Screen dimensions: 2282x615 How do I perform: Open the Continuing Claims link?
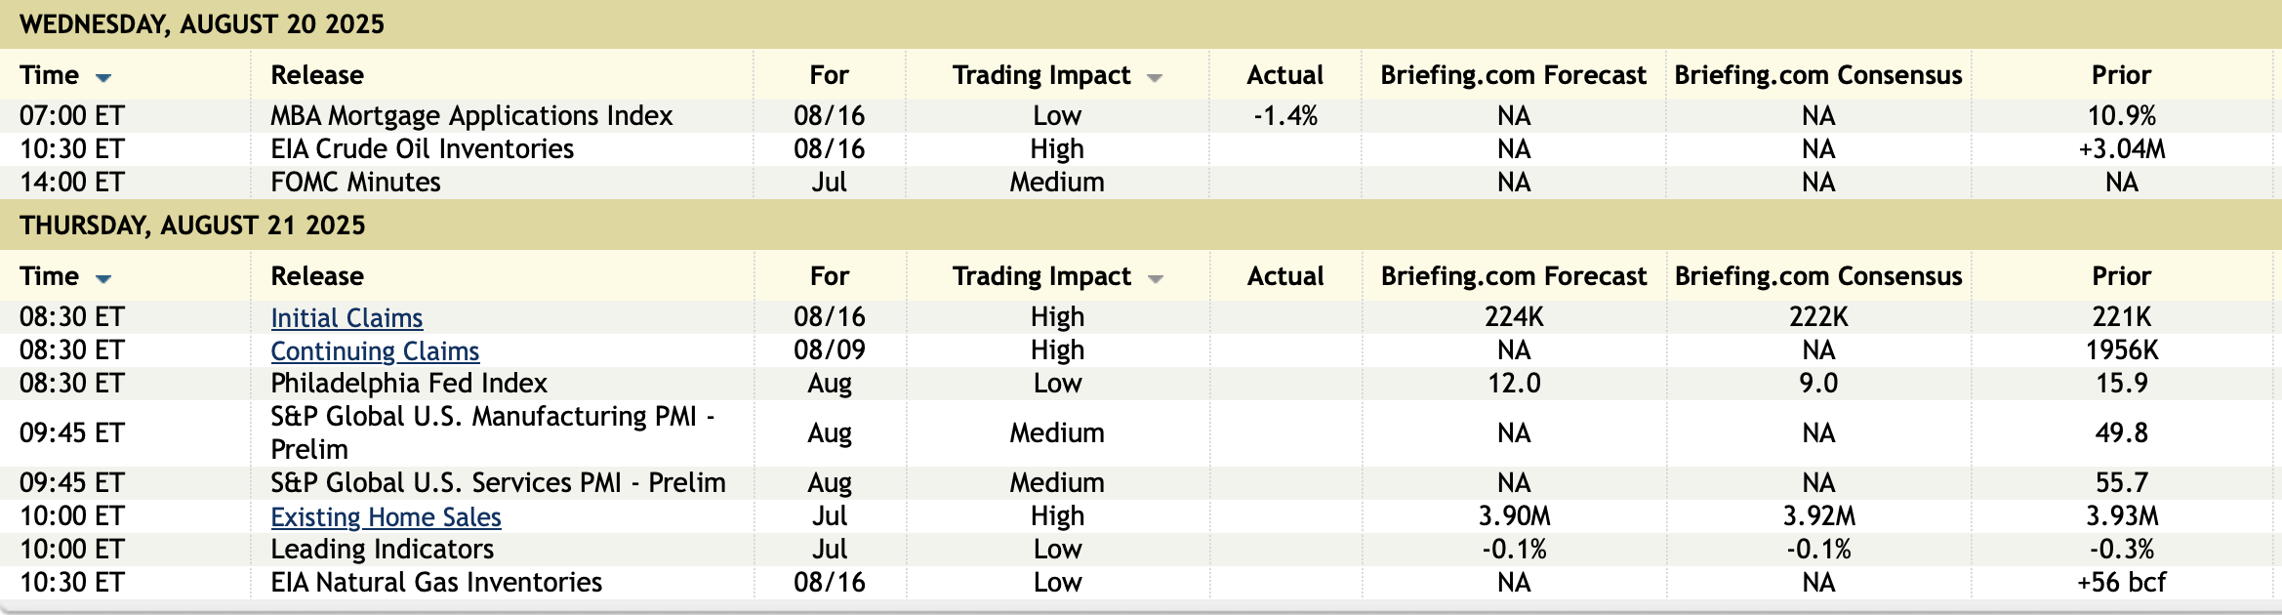pos(375,350)
